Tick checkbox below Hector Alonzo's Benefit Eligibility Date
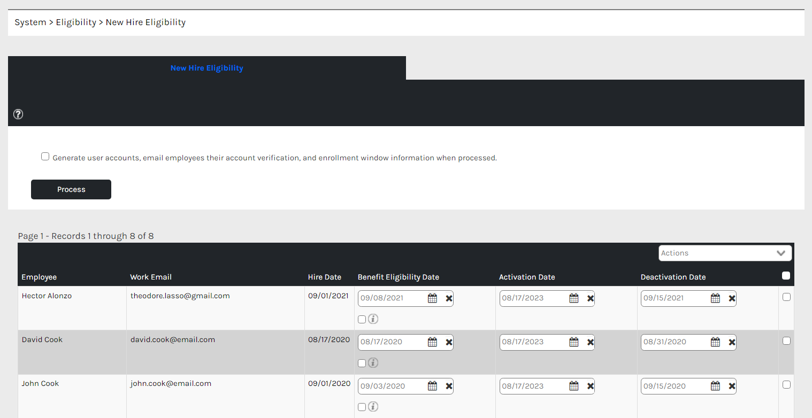812x418 pixels. click(362, 319)
